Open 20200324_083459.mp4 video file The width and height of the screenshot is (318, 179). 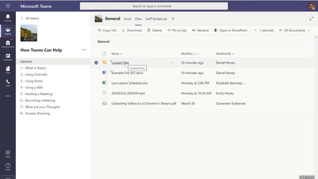[128, 93]
